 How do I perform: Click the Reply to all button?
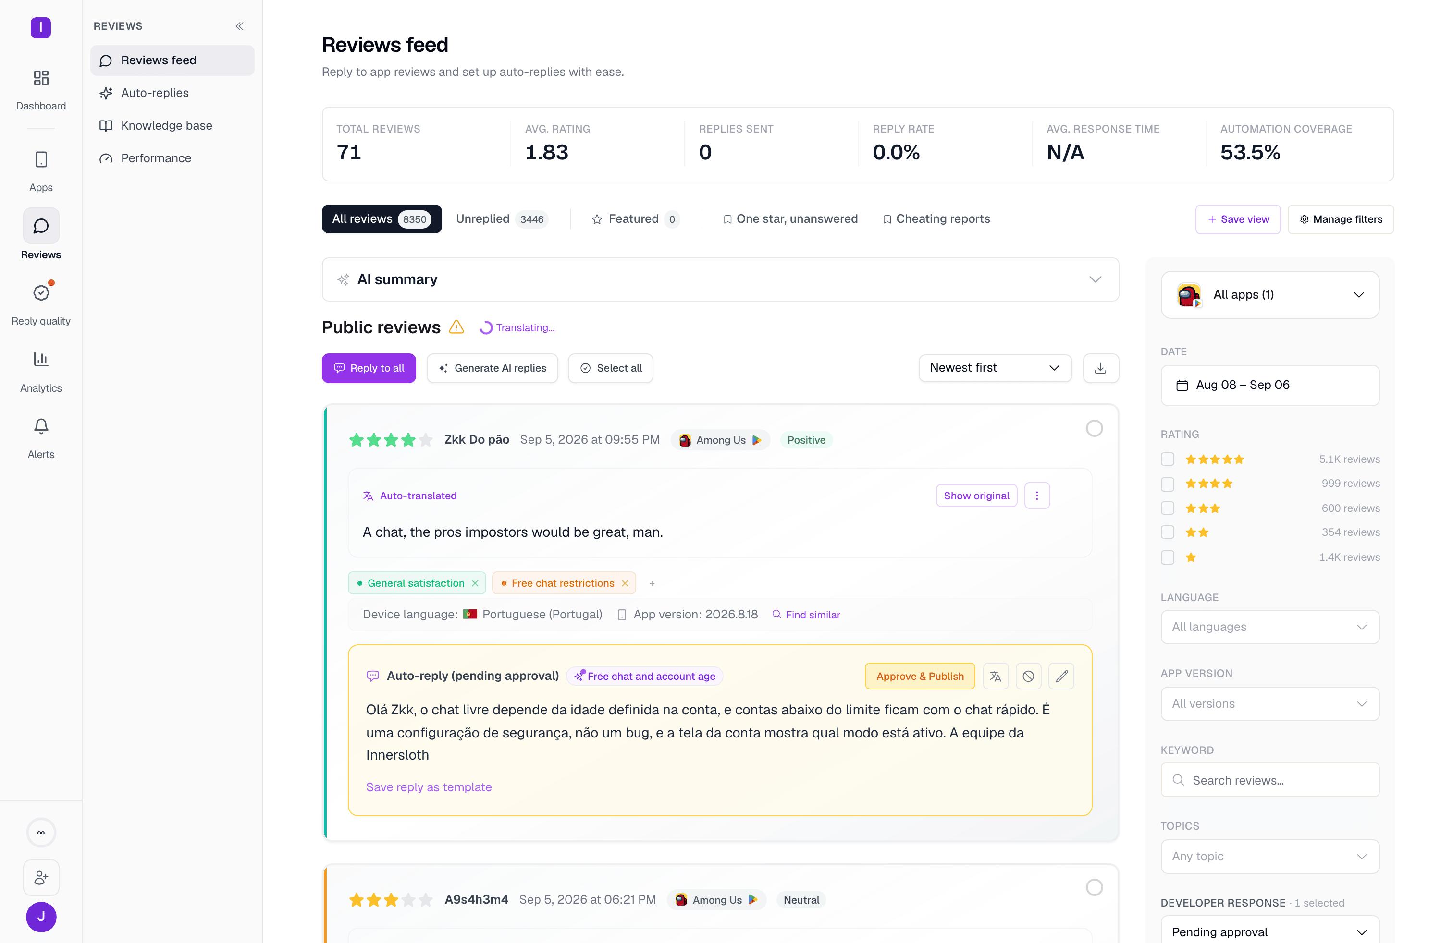tap(369, 368)
